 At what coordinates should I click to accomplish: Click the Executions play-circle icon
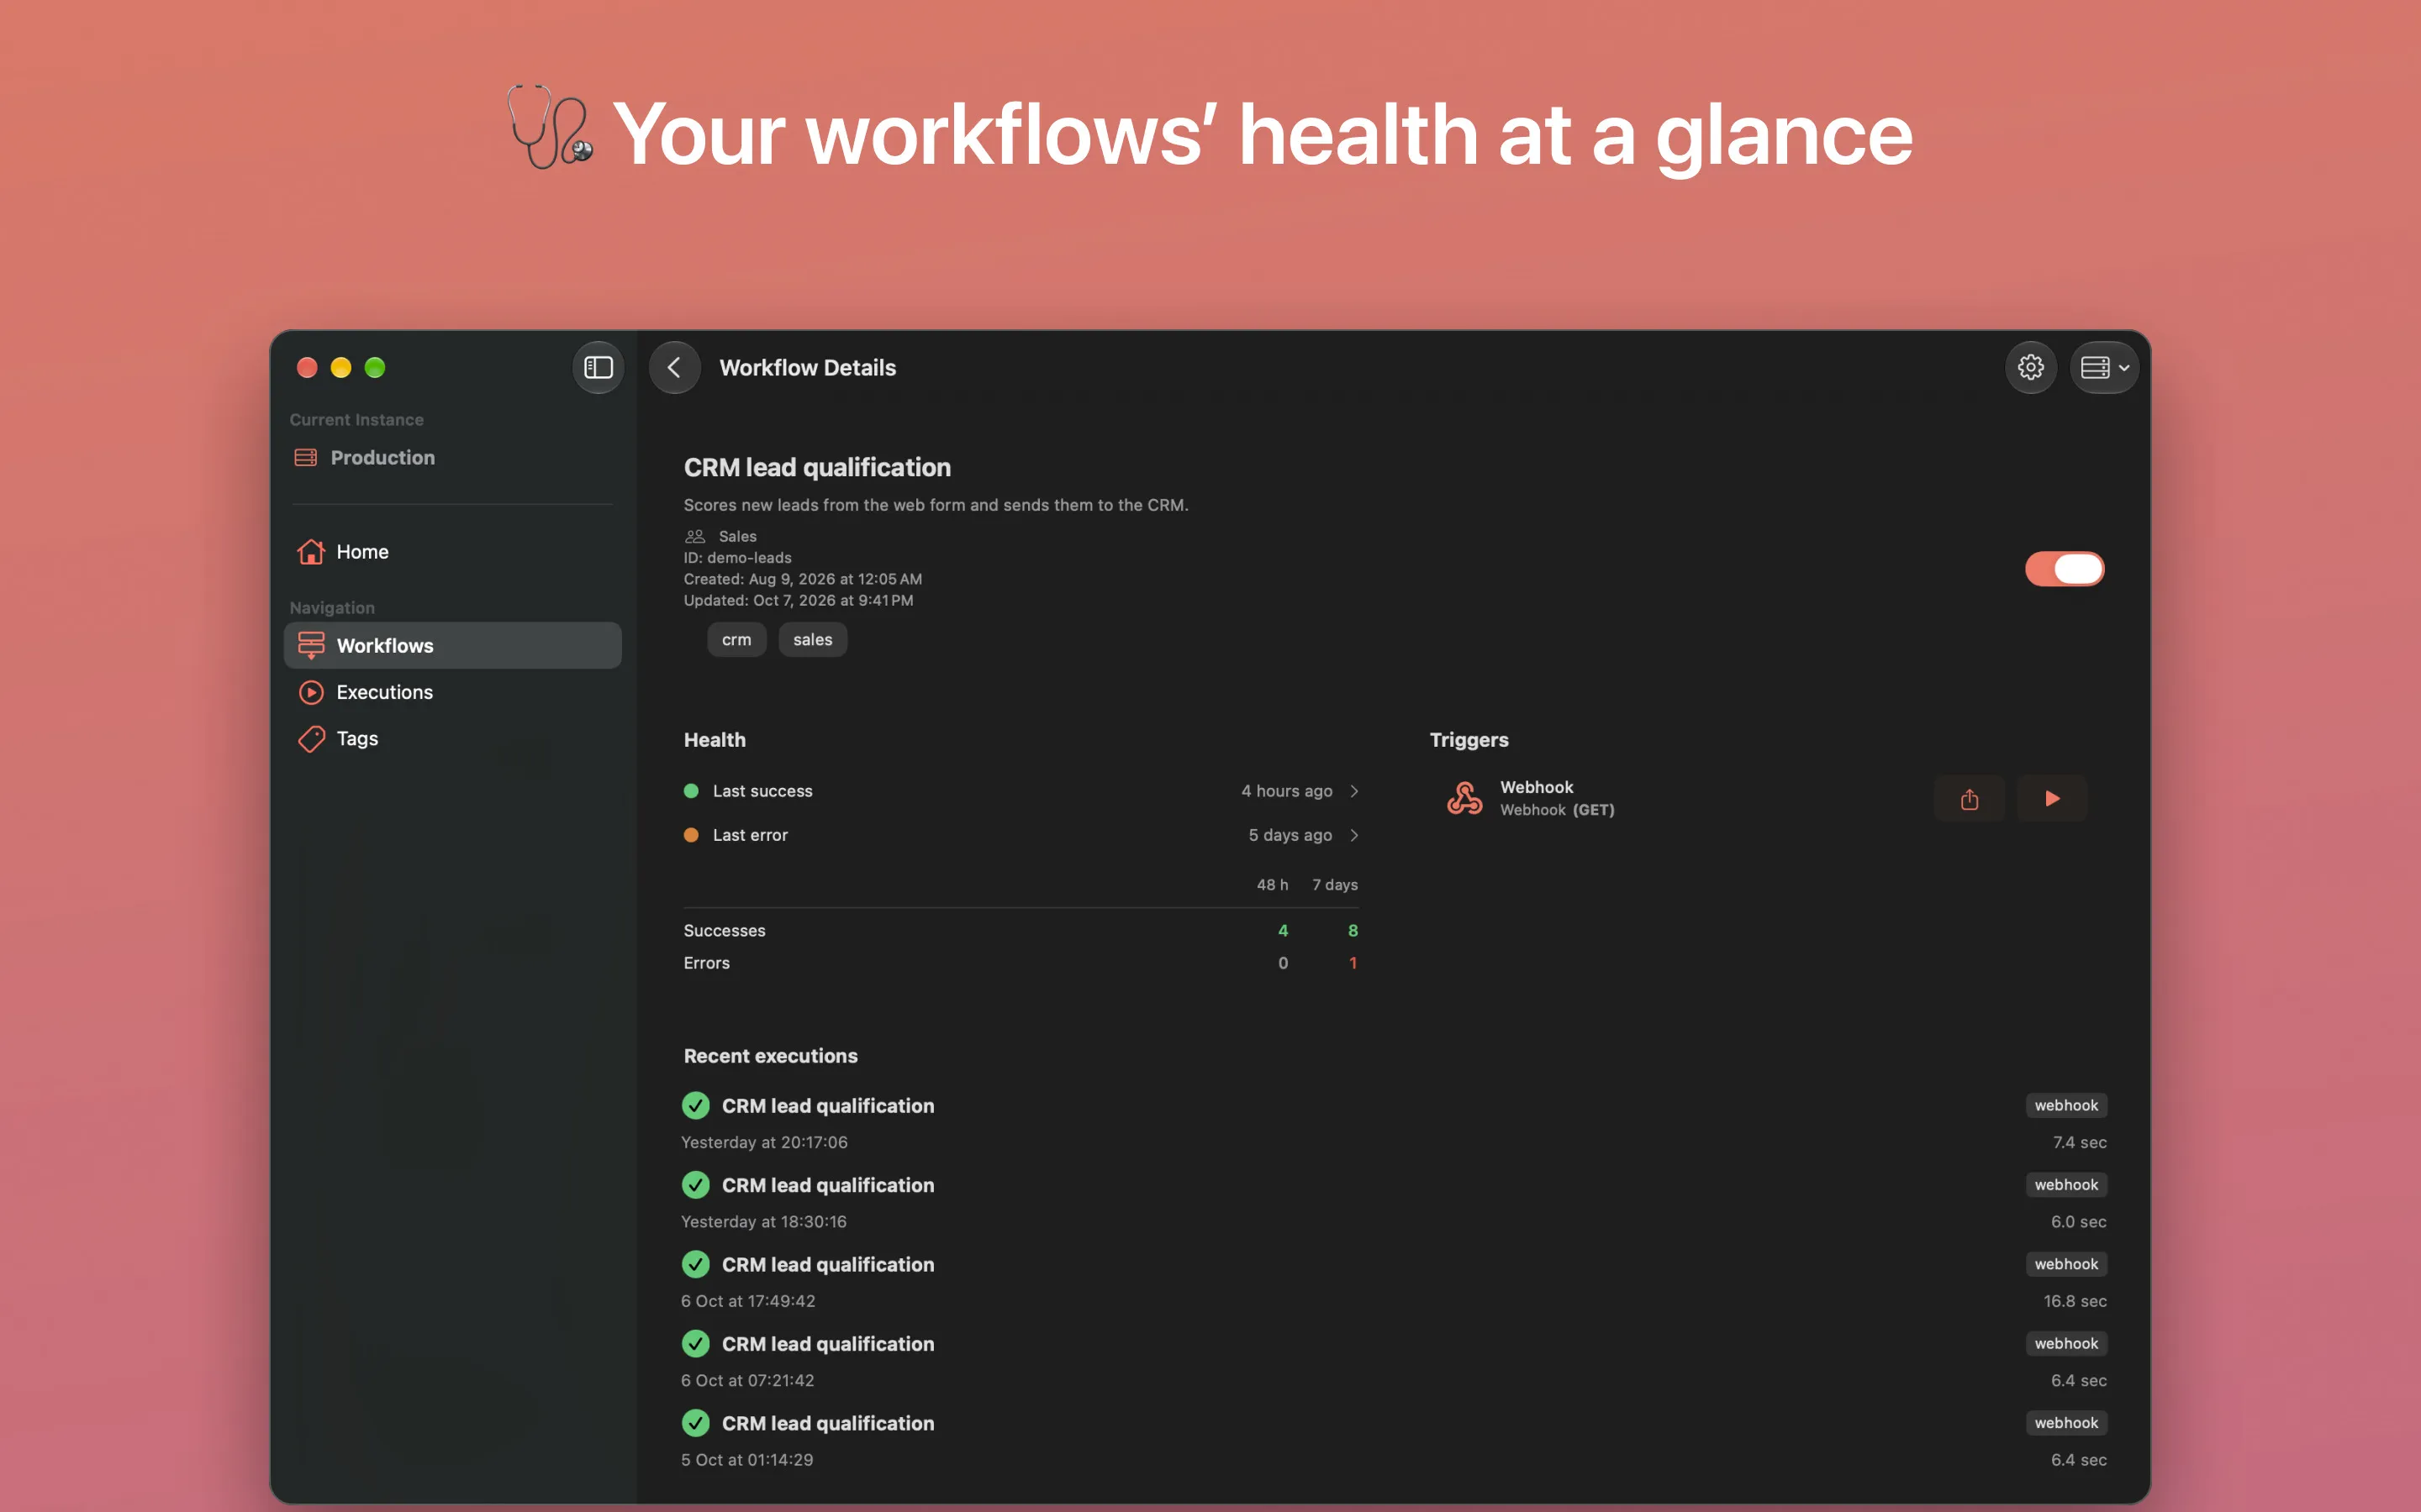coord(311,692)
